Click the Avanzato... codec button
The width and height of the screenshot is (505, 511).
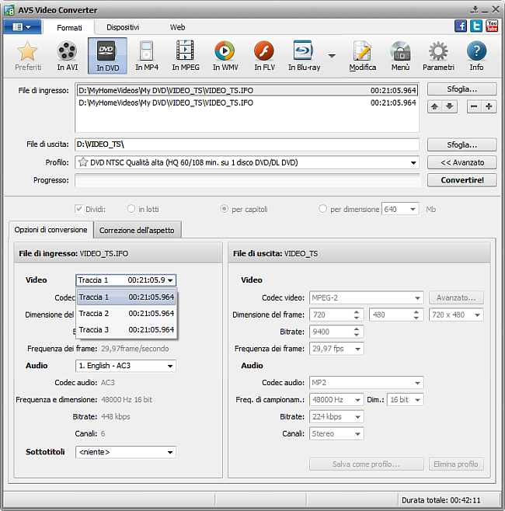tap(456, 298)
